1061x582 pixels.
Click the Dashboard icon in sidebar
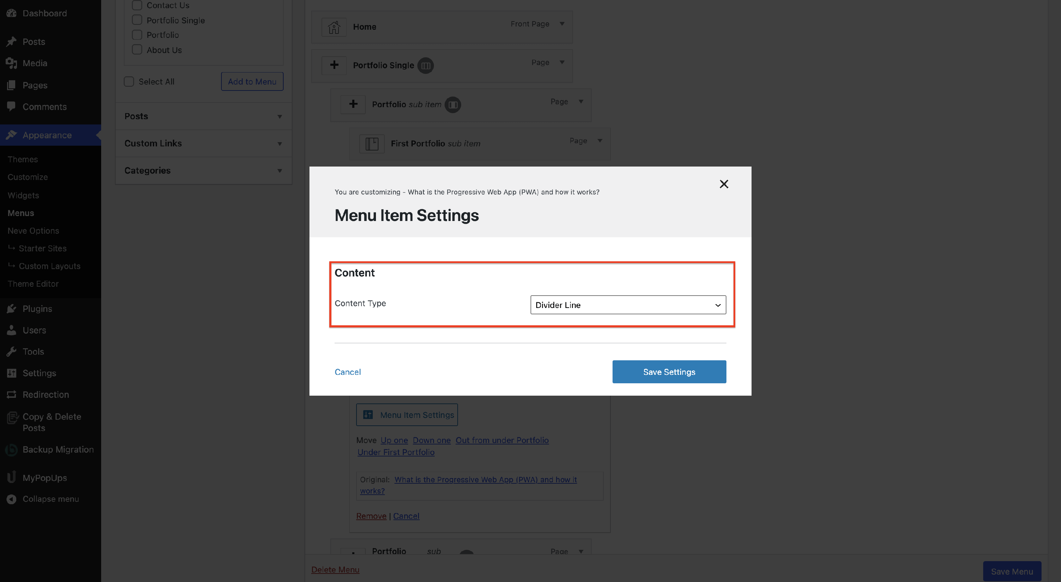tap(12, 13)
